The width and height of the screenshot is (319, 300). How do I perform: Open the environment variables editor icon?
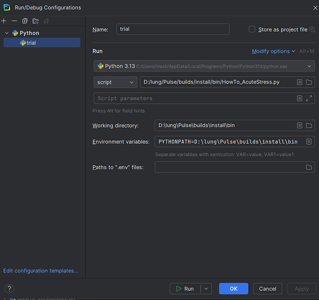[x=309, y=142]
